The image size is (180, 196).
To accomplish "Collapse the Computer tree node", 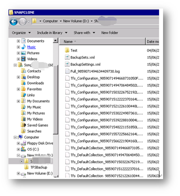I will (15, 137).
